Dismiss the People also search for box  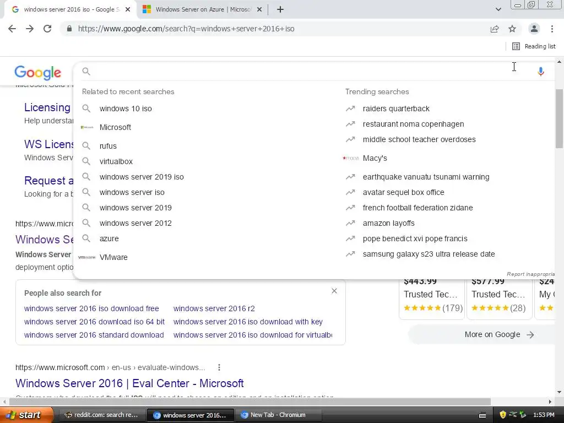coord(334,291)
